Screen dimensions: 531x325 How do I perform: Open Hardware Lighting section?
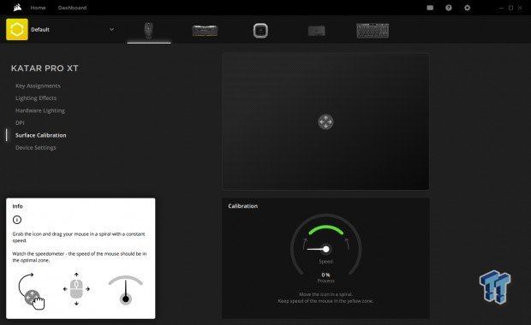point(40,110)
